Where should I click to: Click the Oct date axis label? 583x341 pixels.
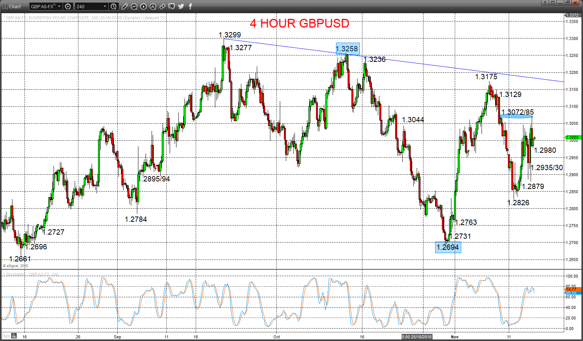277,336
